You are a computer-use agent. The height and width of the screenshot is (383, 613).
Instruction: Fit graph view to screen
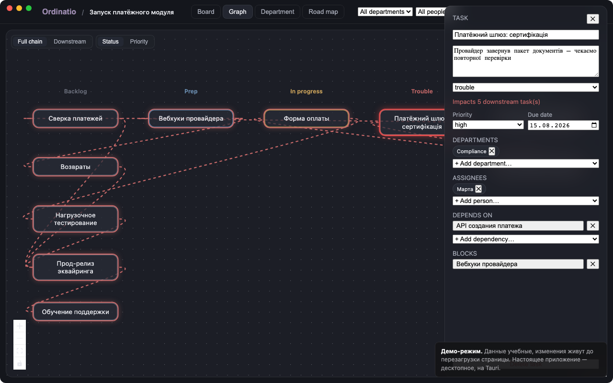click(20, 351)
